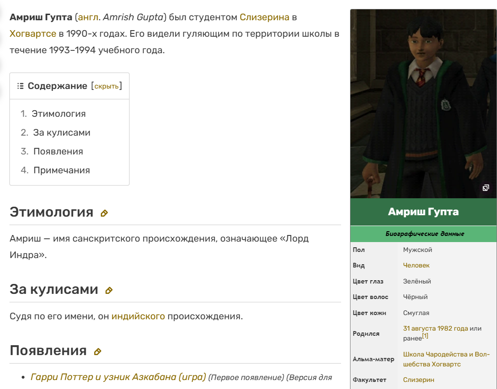497x389 pixels.
Task: Click the Мужской value in the infobox
Action: pyautogui.click(x=417, y=250)
